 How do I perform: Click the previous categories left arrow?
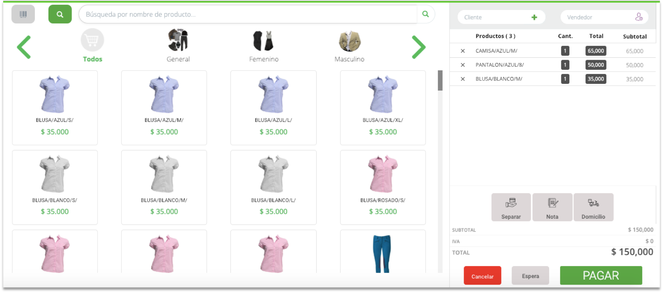click(x=24, y=47)
